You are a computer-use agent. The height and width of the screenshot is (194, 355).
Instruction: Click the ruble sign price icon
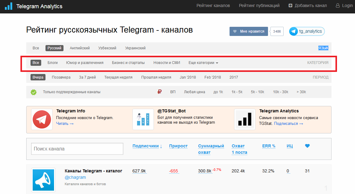[x=159, y=92]
